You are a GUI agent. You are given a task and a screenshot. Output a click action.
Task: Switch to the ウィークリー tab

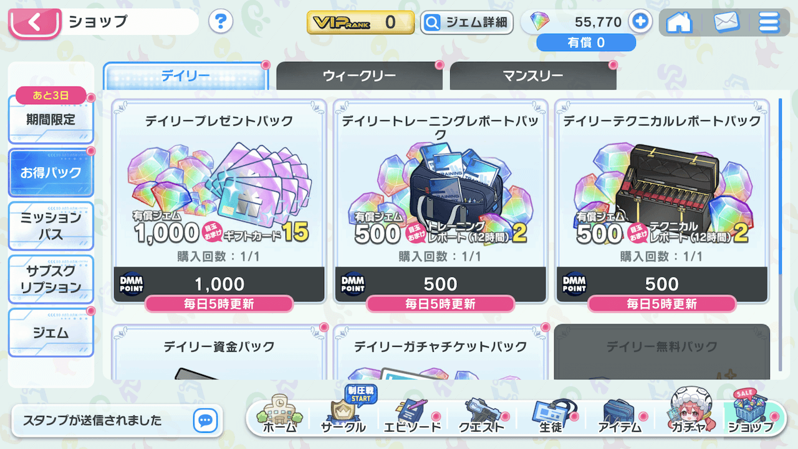coord(359,76)
